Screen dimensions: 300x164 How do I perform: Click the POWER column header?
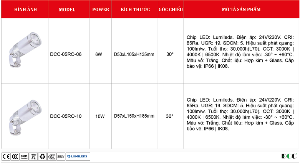[x=101, y=9]
